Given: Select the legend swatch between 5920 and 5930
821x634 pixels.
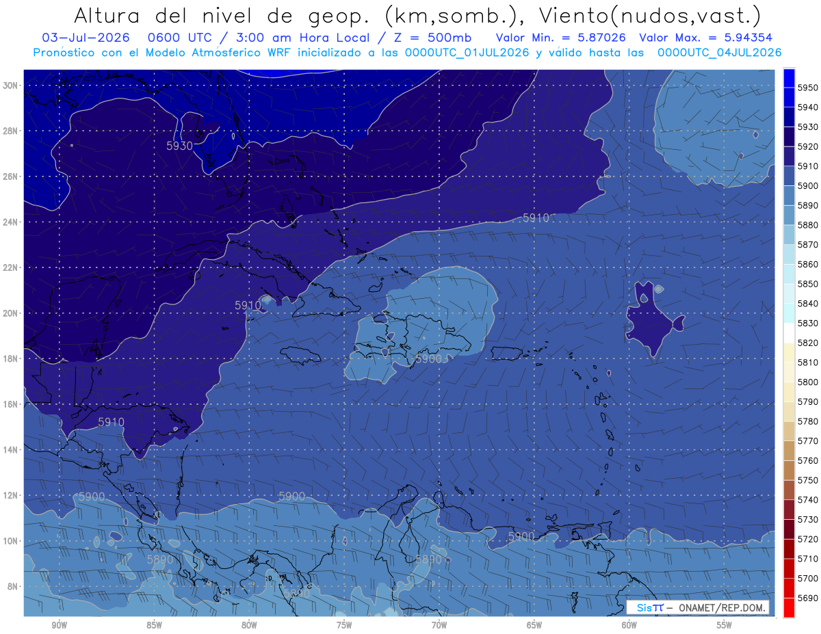Looking at the screenshot, I should click(x=789, y=137).
